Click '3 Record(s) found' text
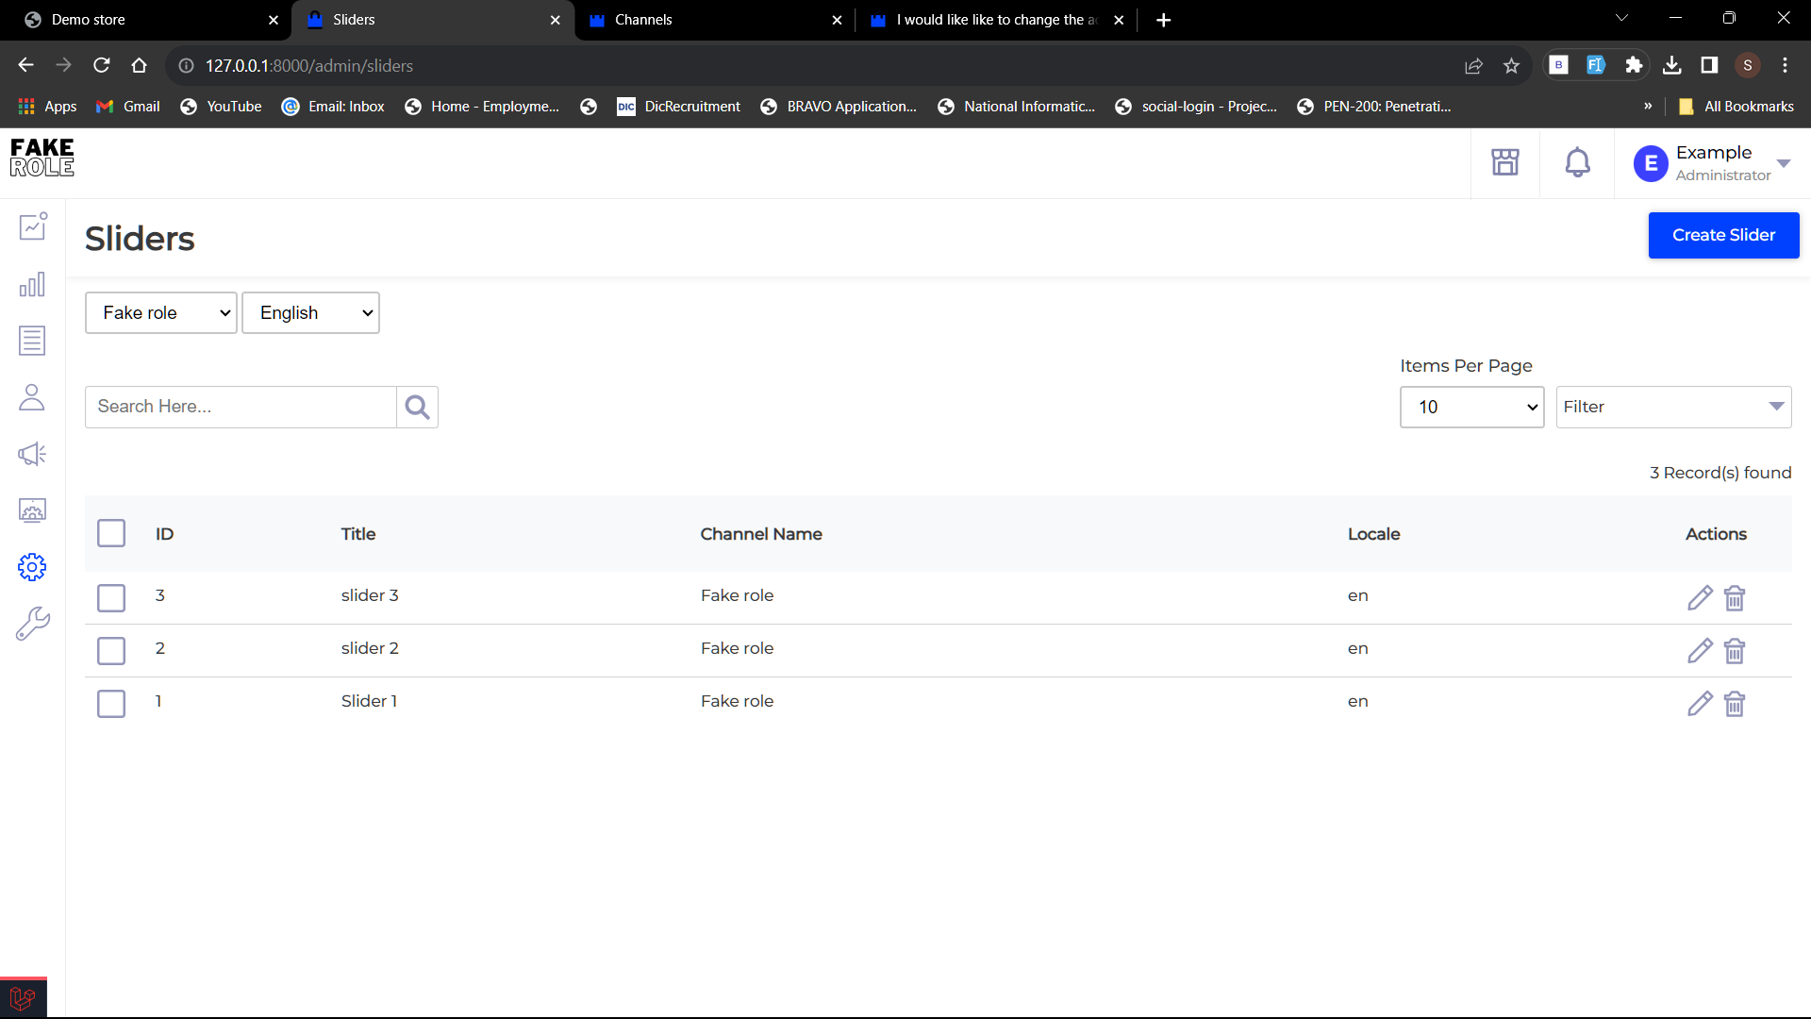Screen dimensions: 1811x1019 tap(1720, 473)
